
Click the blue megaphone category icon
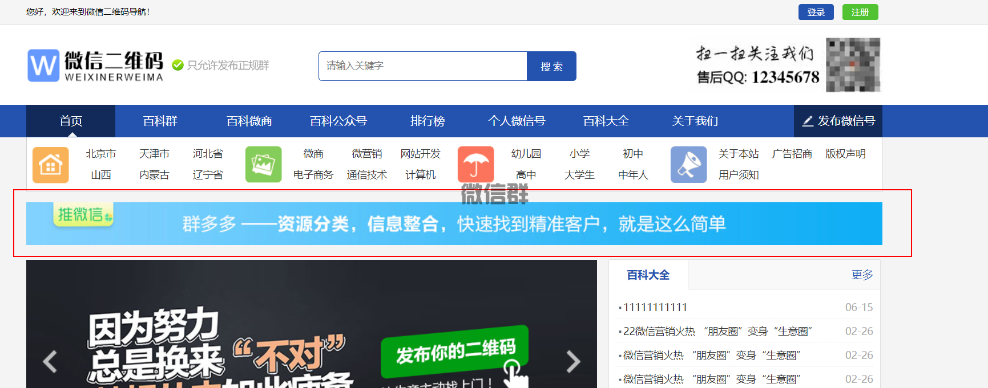688,165
